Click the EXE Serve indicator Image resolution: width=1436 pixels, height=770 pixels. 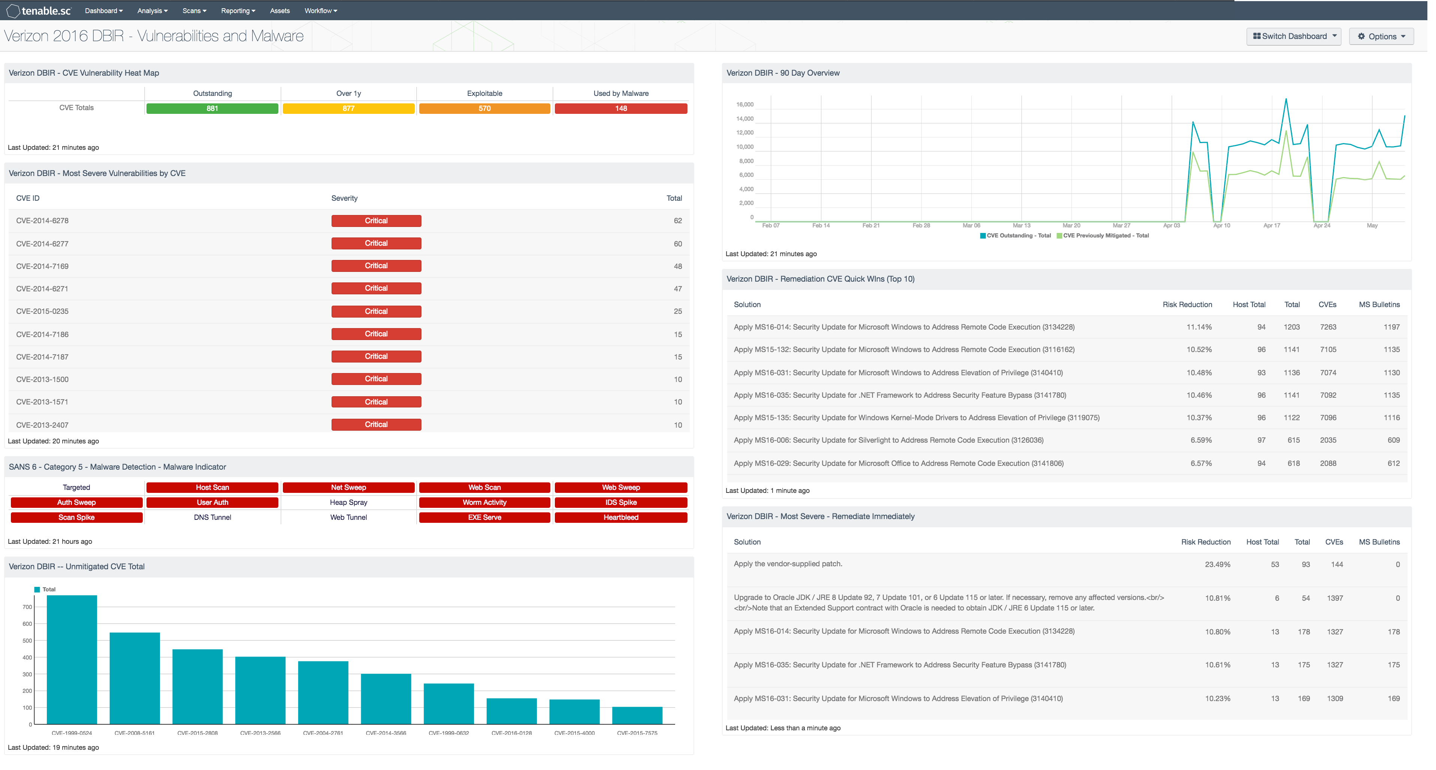point(484,518)
